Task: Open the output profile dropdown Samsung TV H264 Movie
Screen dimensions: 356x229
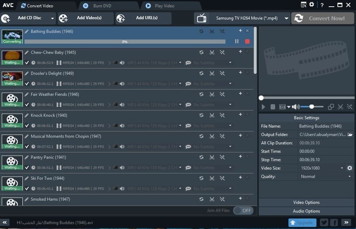Action: click(x=242, y=18)
